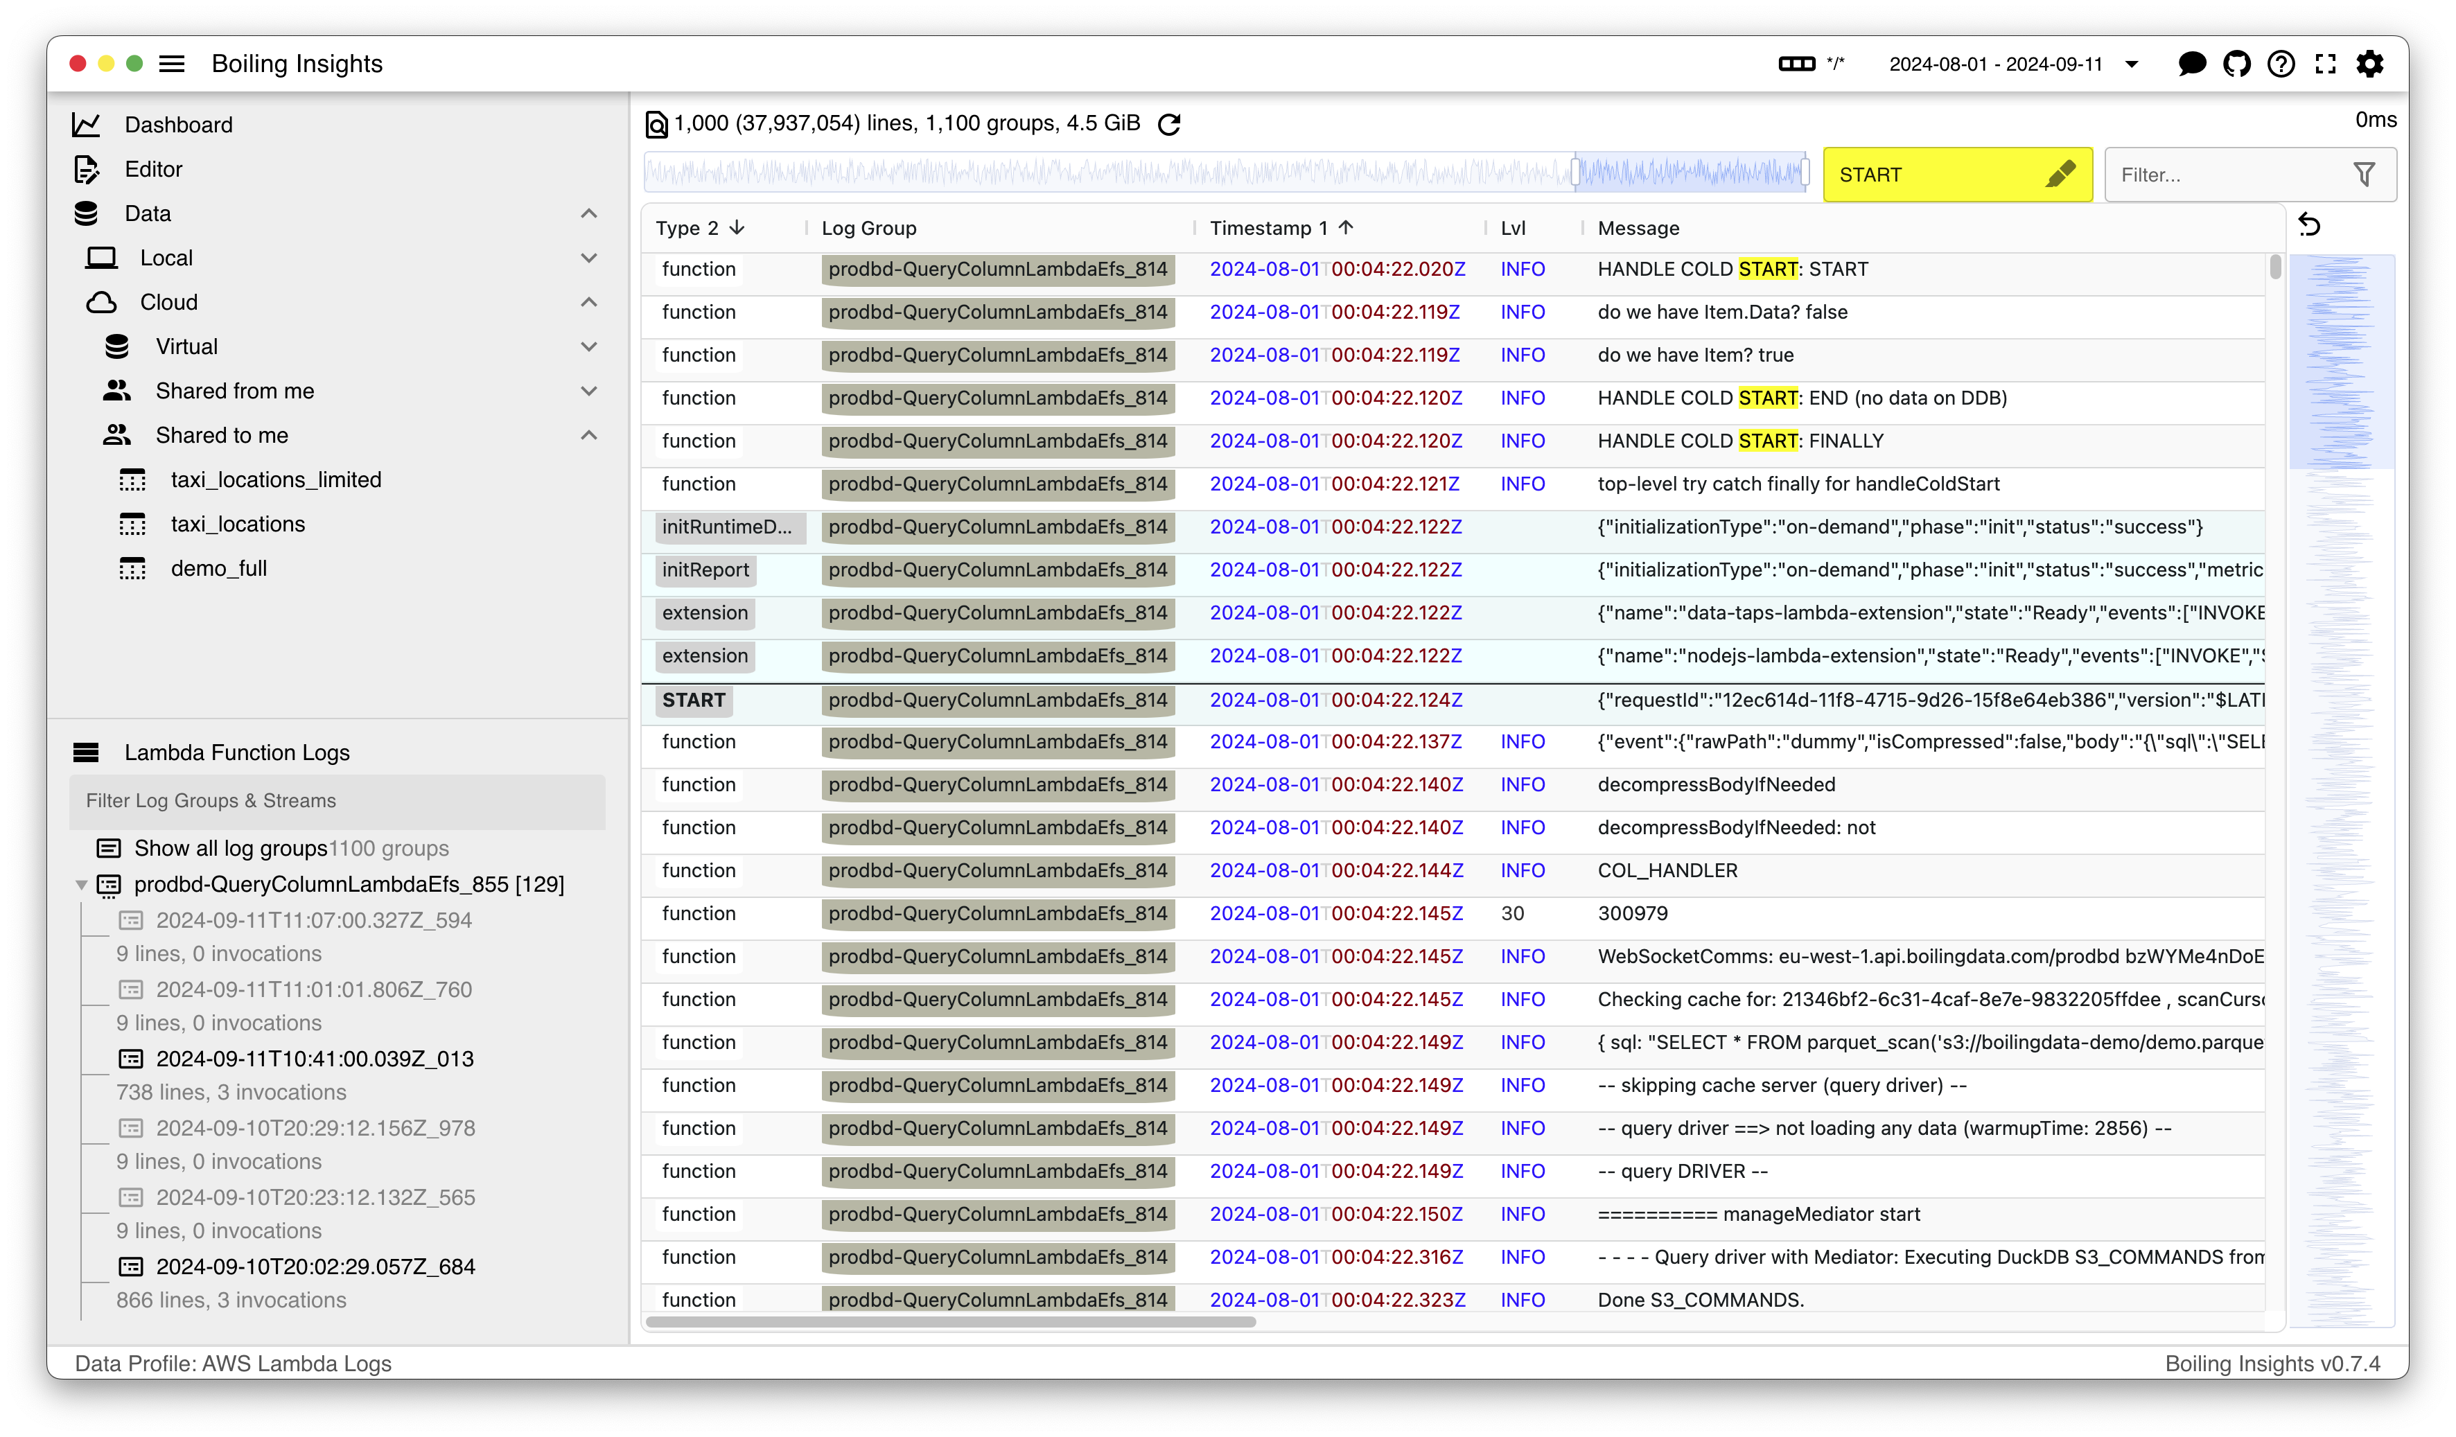Collapse the prodbd-QueryColumnLambdaEfs_855 tree node
The height and width of the screenshot is (1437, 2456).
click(82, 885)
